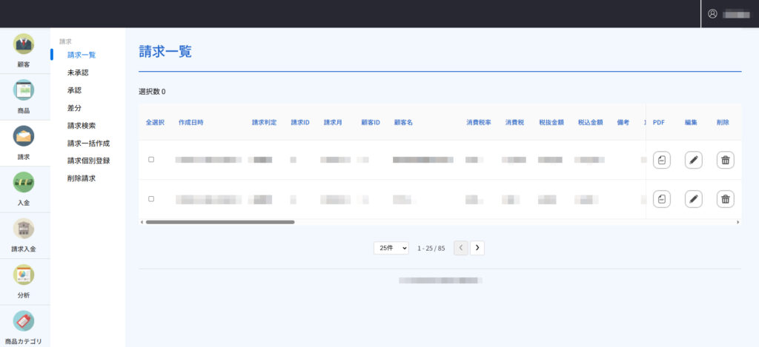Delete the second invoice row using trash icon

725,199
